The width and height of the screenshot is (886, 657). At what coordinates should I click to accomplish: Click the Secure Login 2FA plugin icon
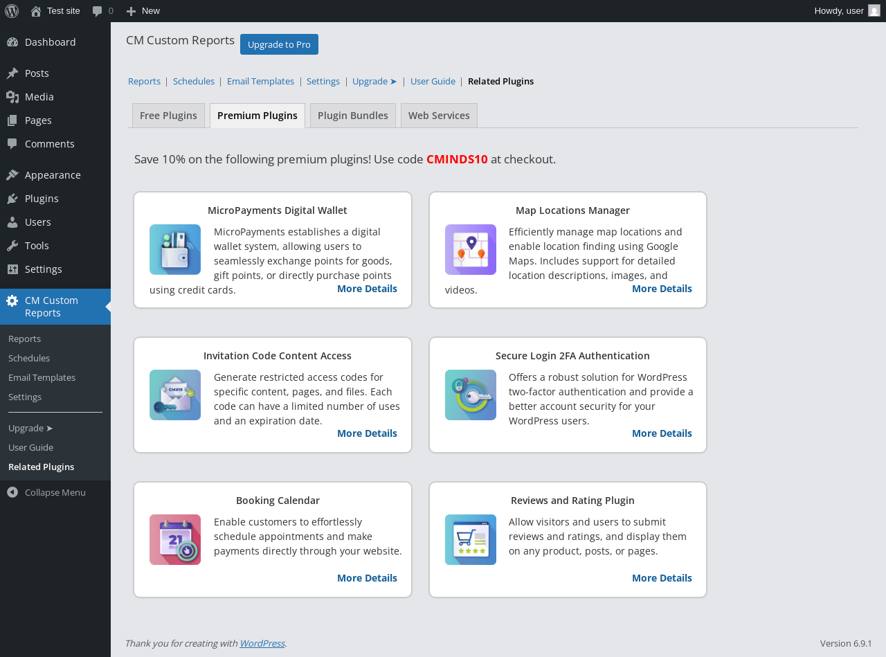coord(471,395)
